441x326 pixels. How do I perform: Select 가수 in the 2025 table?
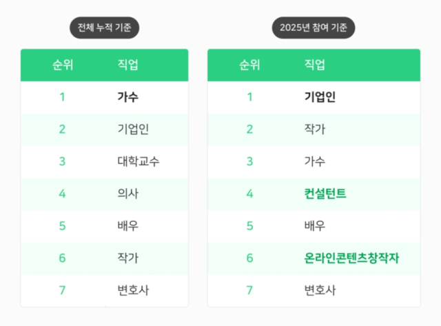click(315, 161)
